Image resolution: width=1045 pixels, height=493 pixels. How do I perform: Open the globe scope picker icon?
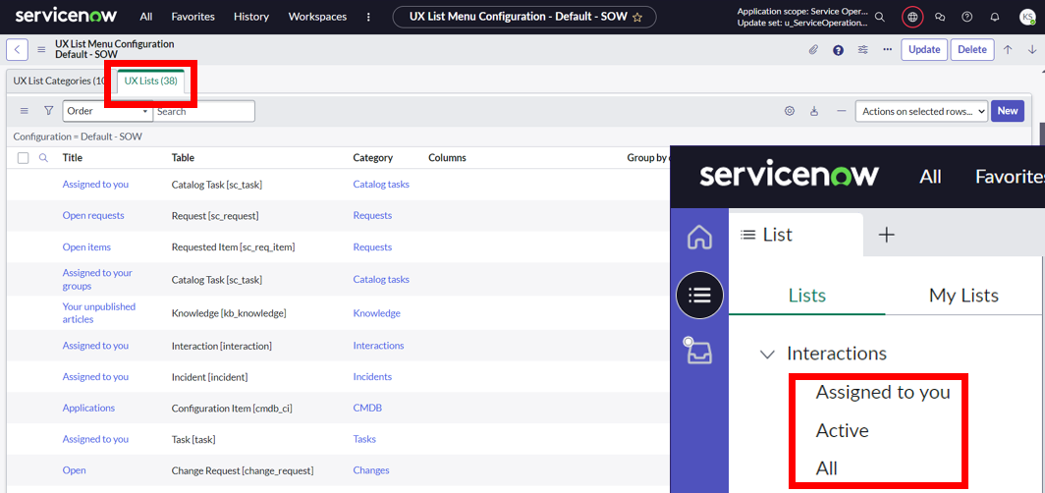[x=912, y=17]
